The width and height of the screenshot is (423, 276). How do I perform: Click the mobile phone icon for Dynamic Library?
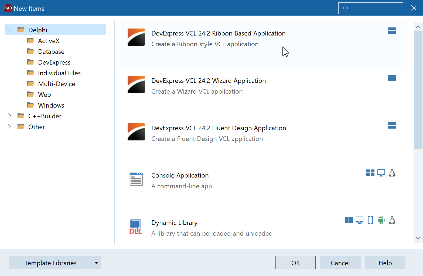point(370,220)
